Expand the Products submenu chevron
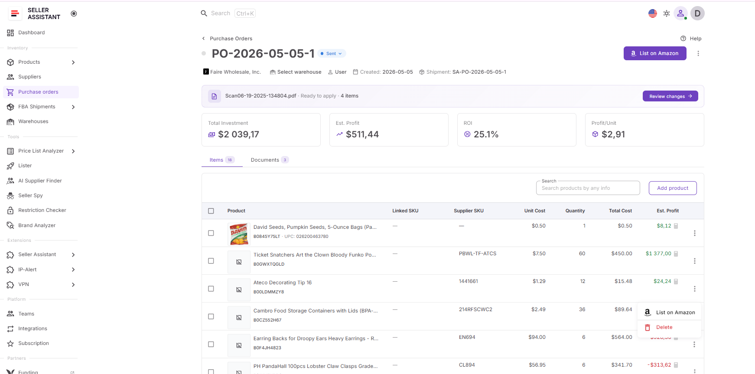Image resolution: width=755 pixels, height=374 pixels. [x=73, y=62]
